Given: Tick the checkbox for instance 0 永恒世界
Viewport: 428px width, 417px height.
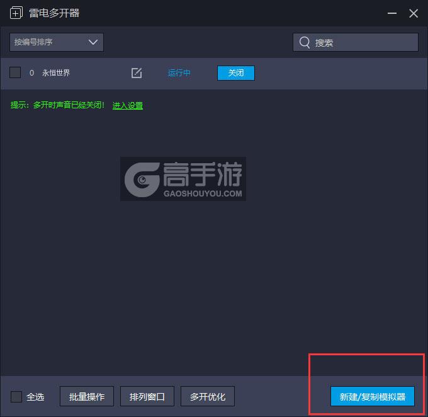Looking at the screenshot, I should tap(15, 72).
